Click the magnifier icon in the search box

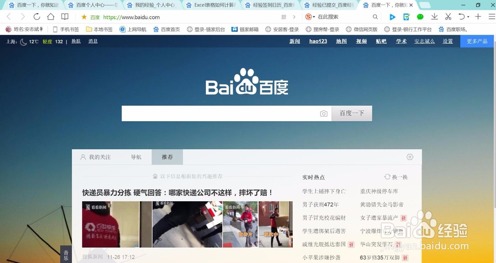[375, 17]
